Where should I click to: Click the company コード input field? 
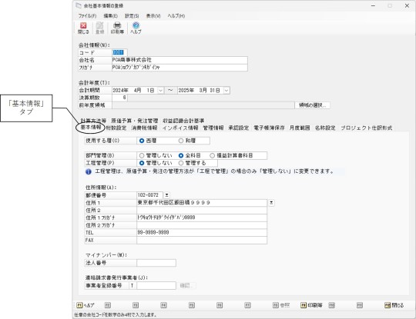119,52
